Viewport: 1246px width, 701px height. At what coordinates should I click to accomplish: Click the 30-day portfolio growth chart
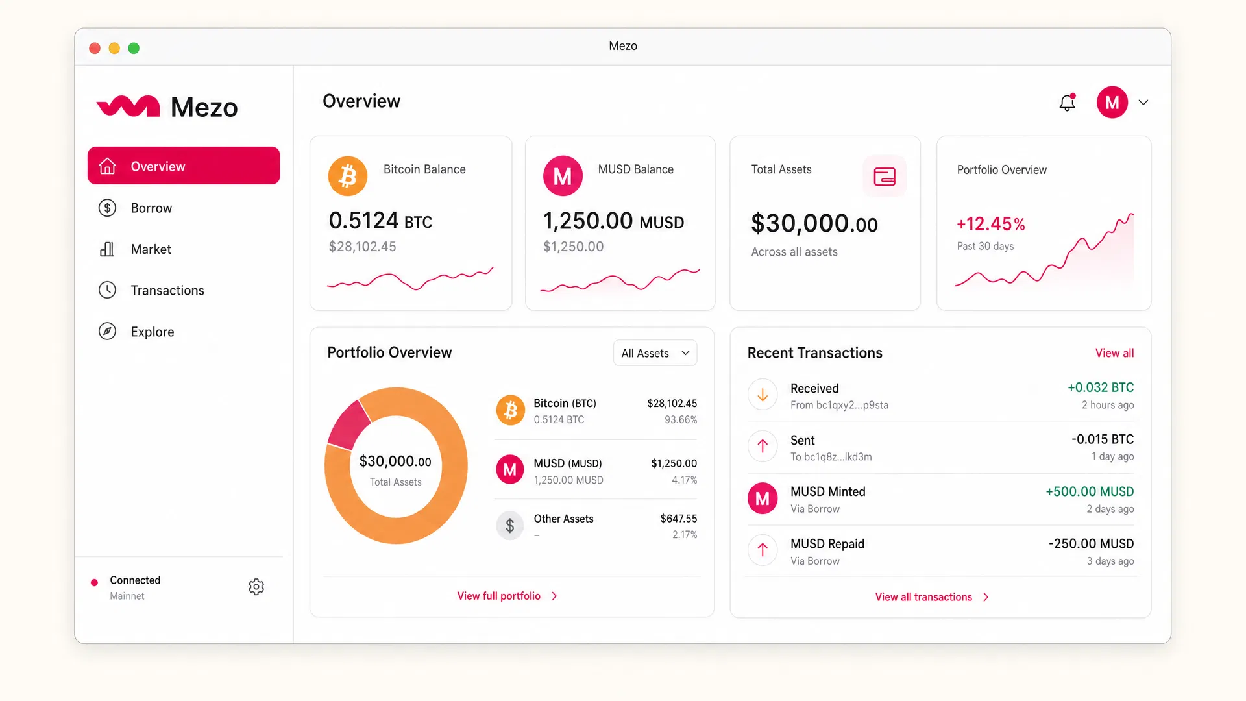pos(1044,251)
